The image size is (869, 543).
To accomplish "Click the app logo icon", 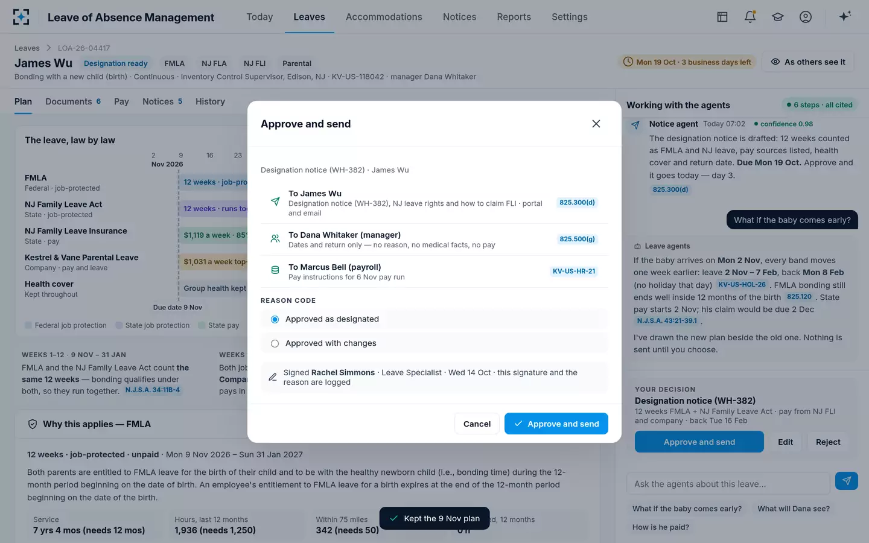I will (x=21, y=17).
